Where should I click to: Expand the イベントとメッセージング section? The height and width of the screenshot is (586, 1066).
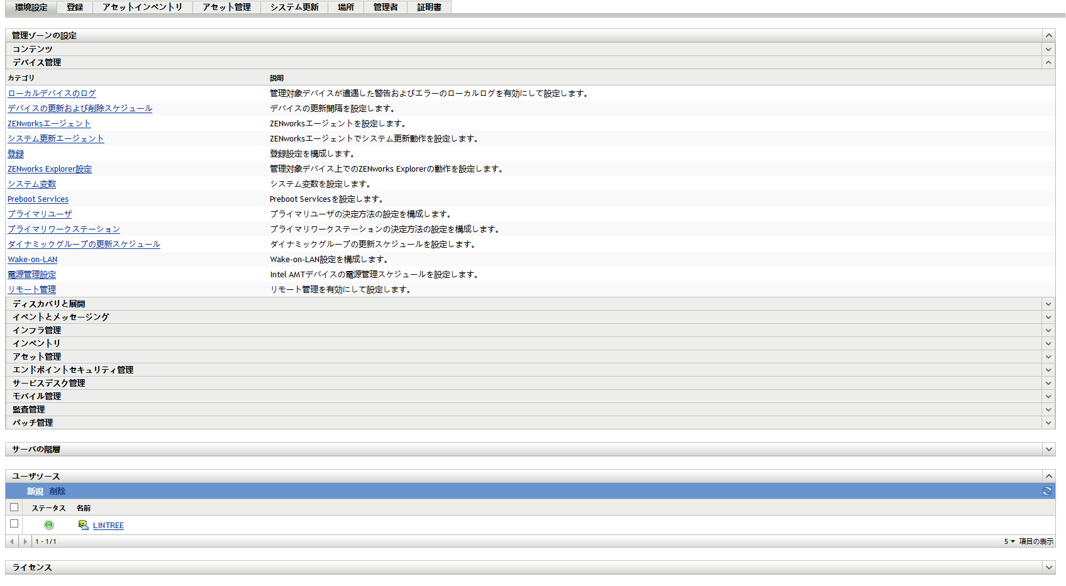pyautogui.click(x=1048, y=317)
